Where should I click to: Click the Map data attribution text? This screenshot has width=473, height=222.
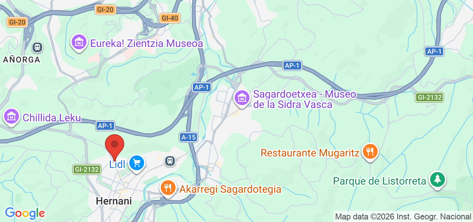coord(403,216)
